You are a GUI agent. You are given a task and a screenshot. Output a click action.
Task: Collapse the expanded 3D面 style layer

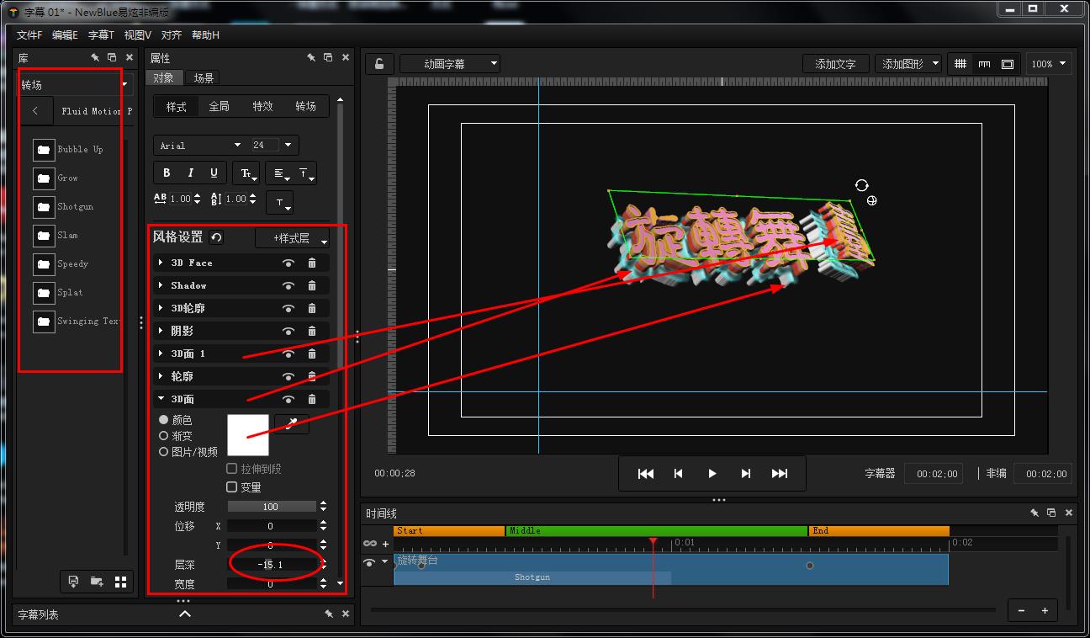pos(161,399)
